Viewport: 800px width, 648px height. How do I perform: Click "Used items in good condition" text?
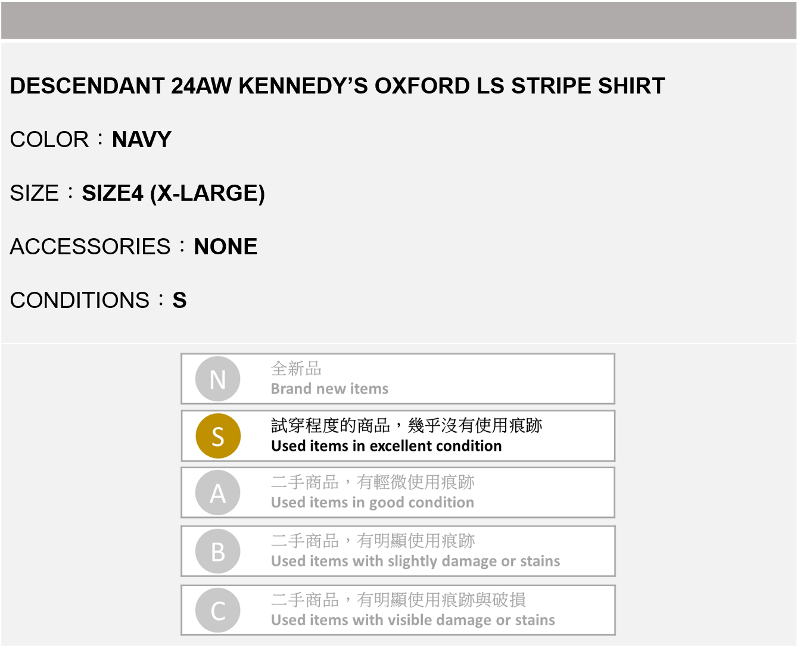coord(372,503)
